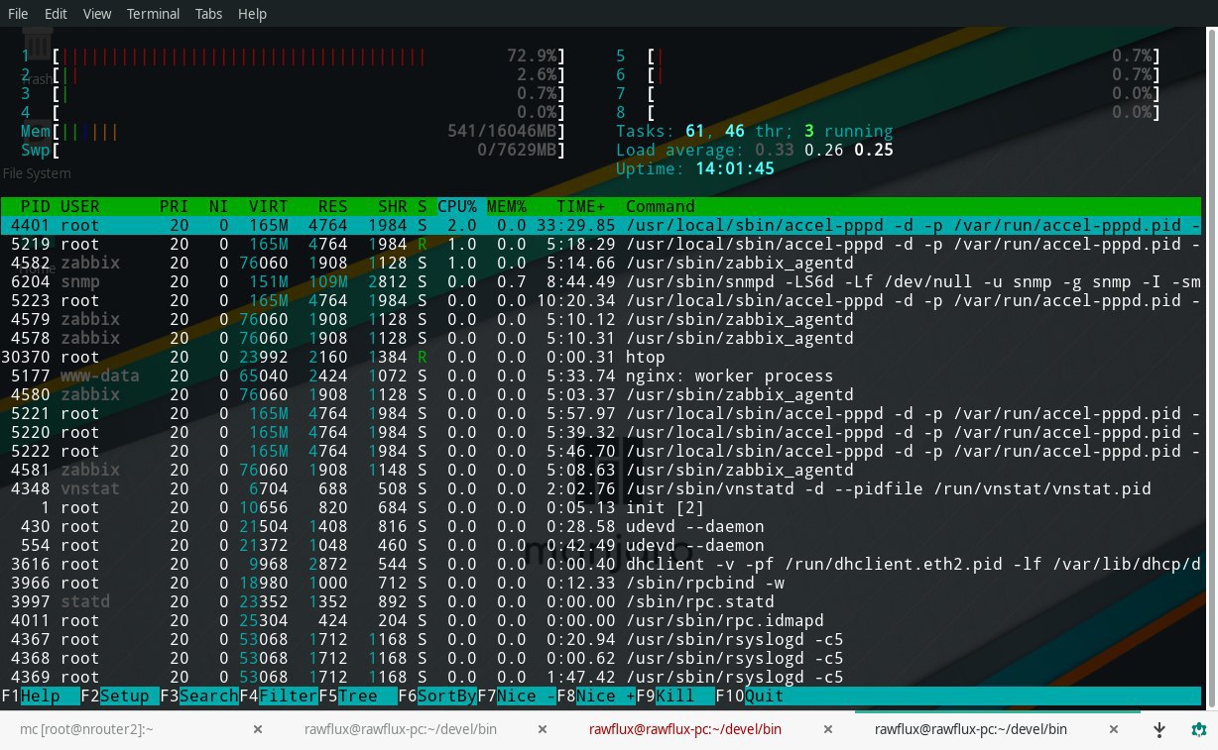Click F8 Nice + to raise niceness
The height and width of the screenshot is (750, 1218).
click(596, 696)
